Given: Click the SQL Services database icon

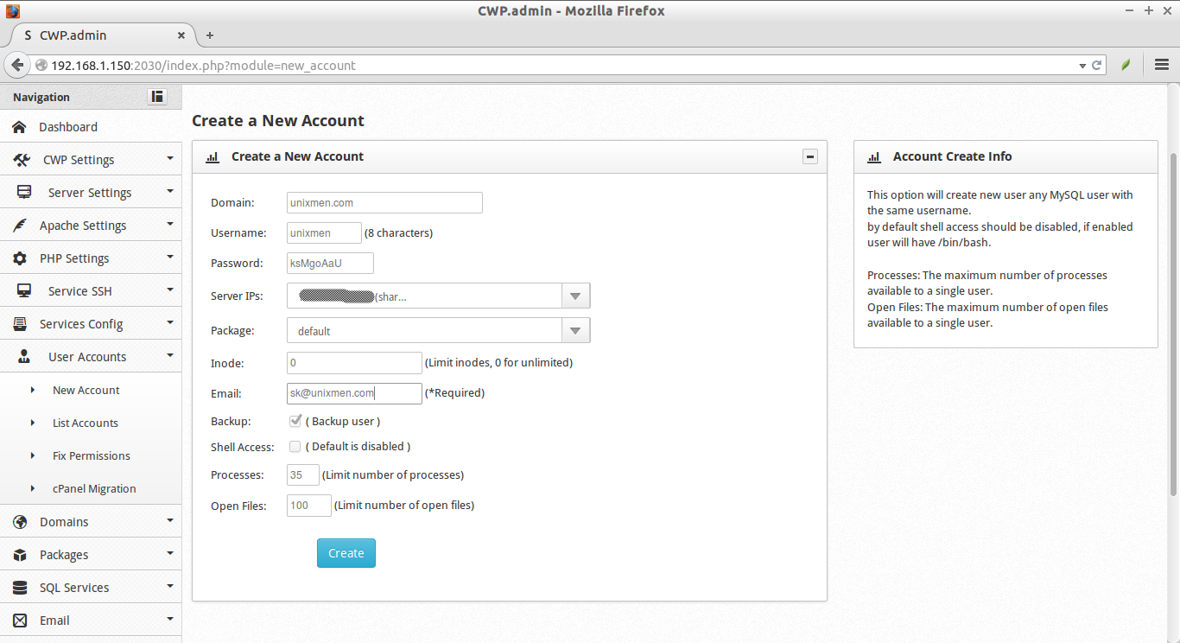Looking at the screenshot, I should [19, 587].
